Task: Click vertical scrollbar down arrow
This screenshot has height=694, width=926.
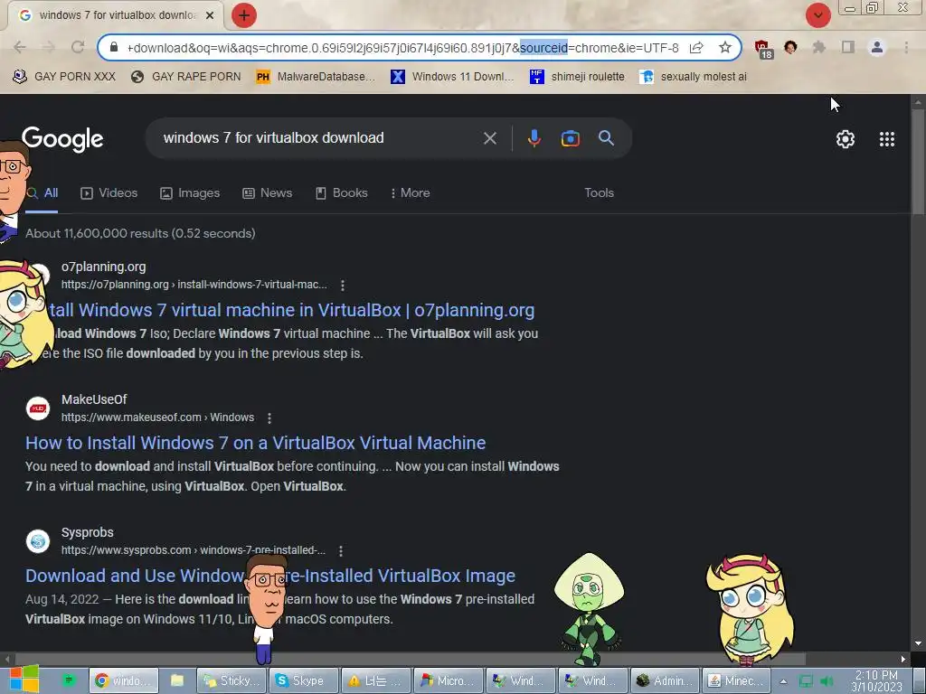Action: [918, 643]
